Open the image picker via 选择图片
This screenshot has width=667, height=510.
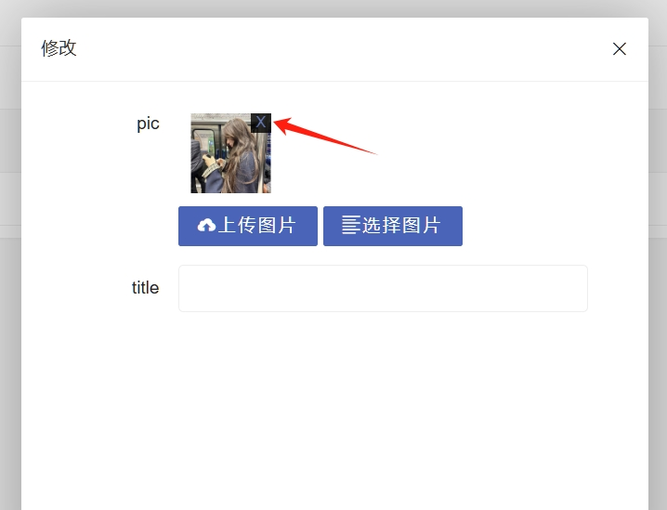(393, 226)
